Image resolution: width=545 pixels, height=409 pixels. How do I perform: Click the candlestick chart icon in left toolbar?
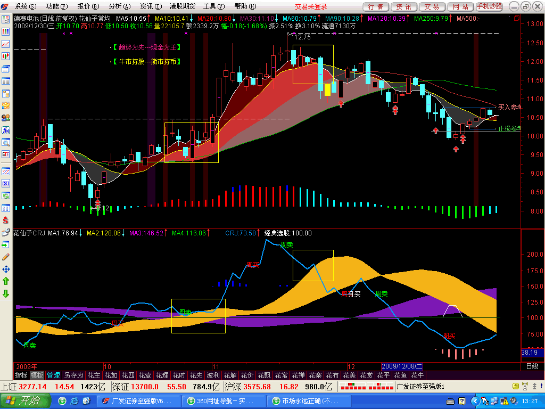pos(5,56)
